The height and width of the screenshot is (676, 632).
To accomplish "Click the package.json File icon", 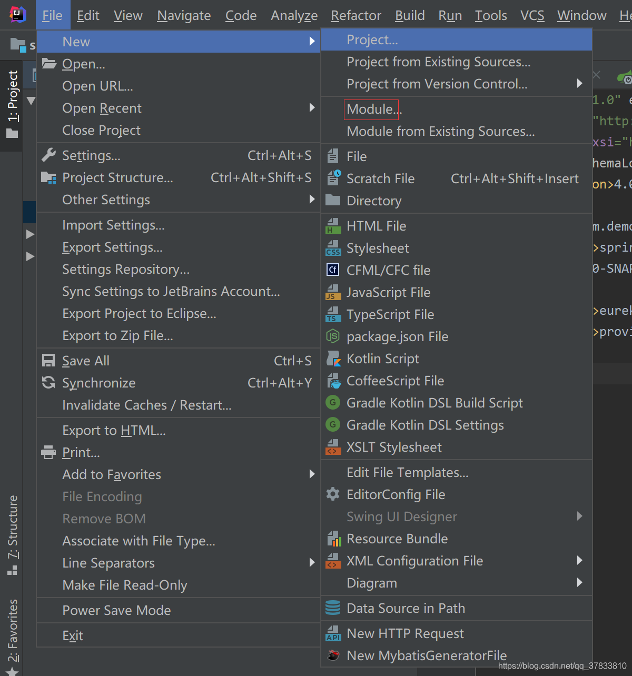I will click(x=333, y=336).
